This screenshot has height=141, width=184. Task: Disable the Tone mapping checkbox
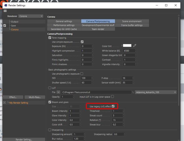(x=50, y=38)
